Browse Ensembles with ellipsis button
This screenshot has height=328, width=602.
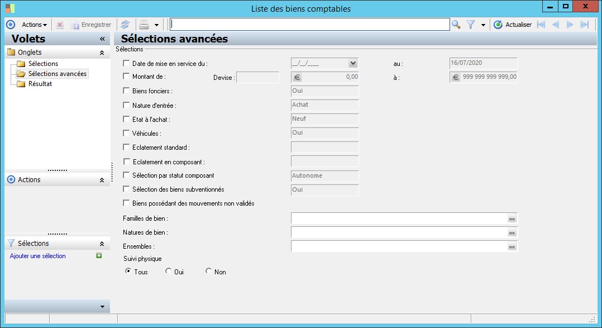[512, 246]
